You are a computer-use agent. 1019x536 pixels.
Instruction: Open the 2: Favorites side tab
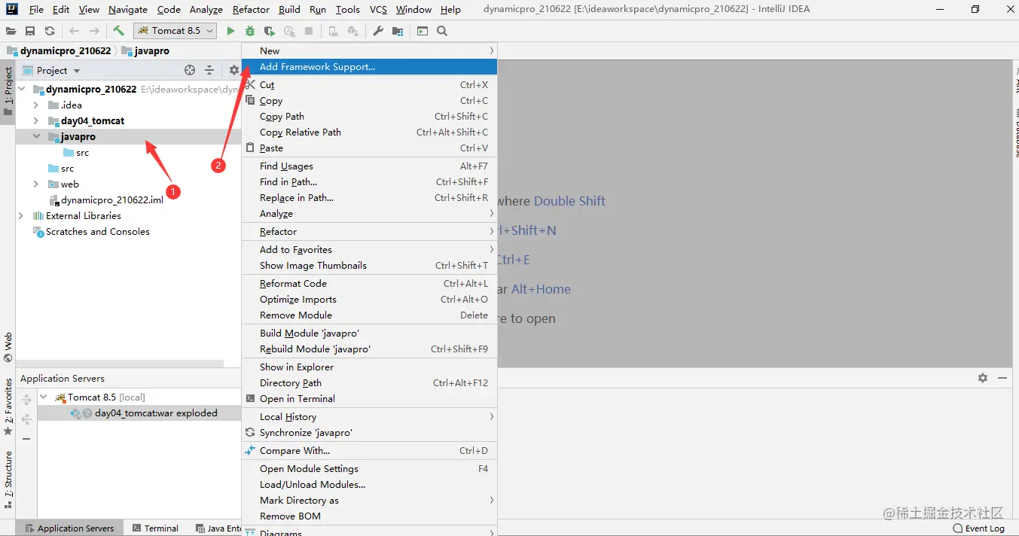(8, 407)
